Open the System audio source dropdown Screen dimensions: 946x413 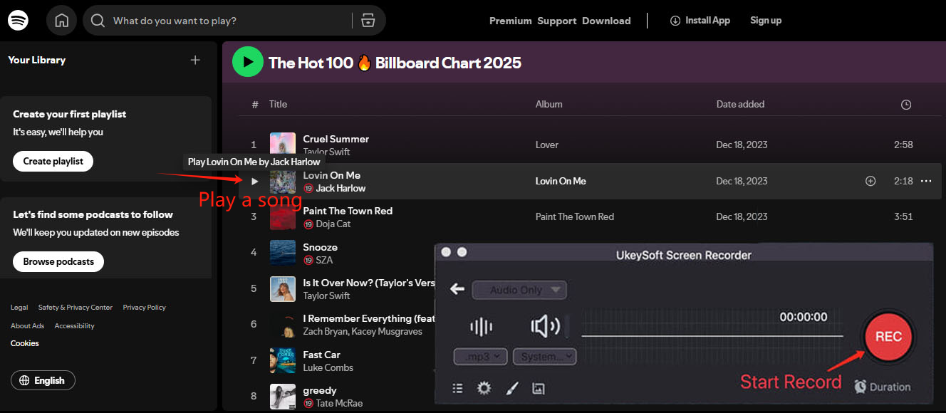pyautogui.click(x=545, y=356)
